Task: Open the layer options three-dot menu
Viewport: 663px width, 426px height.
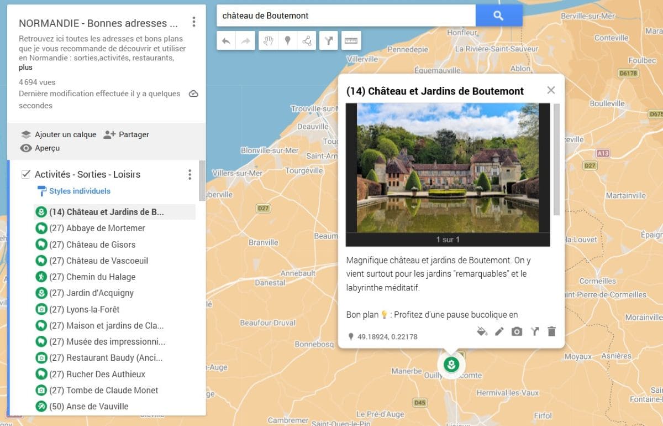Action: point(190,174)
